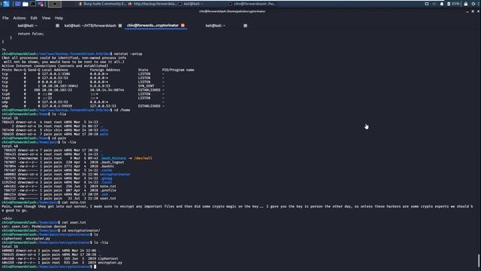Open the power/session icon in the panel

pos(473,4)
